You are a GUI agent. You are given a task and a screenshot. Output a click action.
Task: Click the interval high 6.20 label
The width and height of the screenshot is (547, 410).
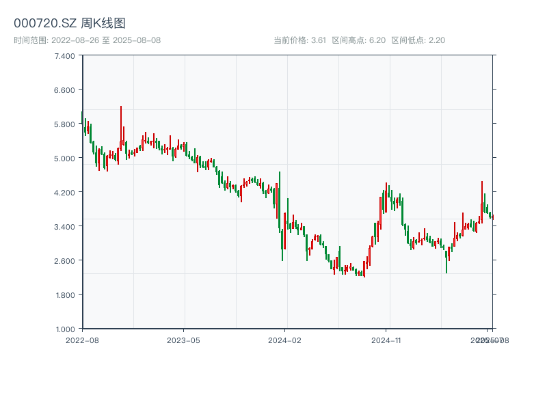pyautogui.click(x=358, y=40)
